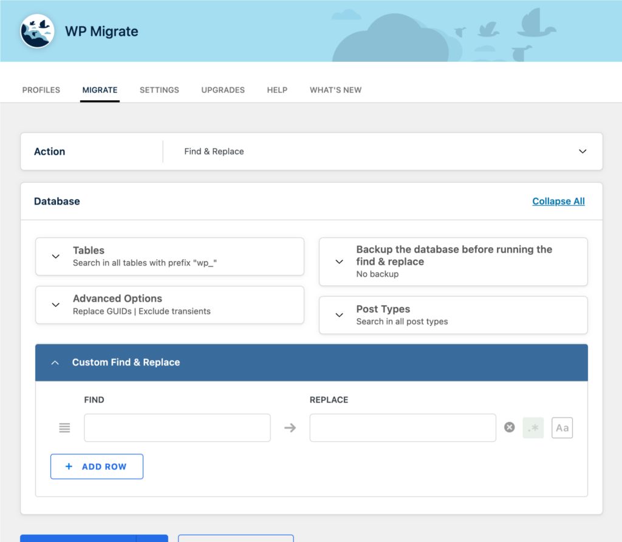View the What's New tab

click(335, 90)
